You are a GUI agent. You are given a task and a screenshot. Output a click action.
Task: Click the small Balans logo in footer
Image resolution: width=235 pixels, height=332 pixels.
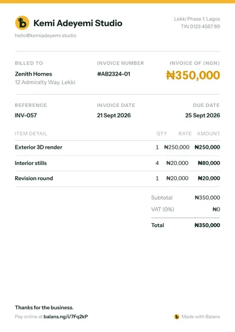click(177, 316)
